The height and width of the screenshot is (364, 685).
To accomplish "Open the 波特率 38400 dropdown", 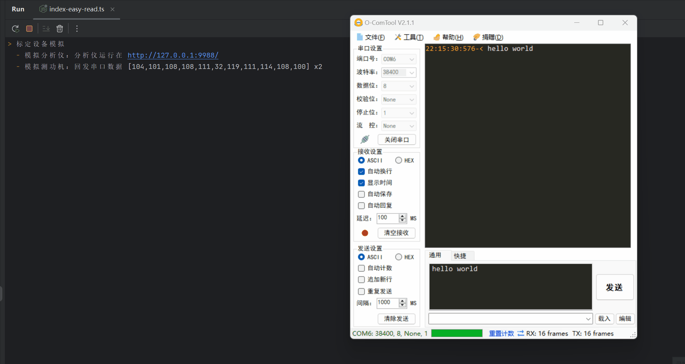I will click(399, 72).
